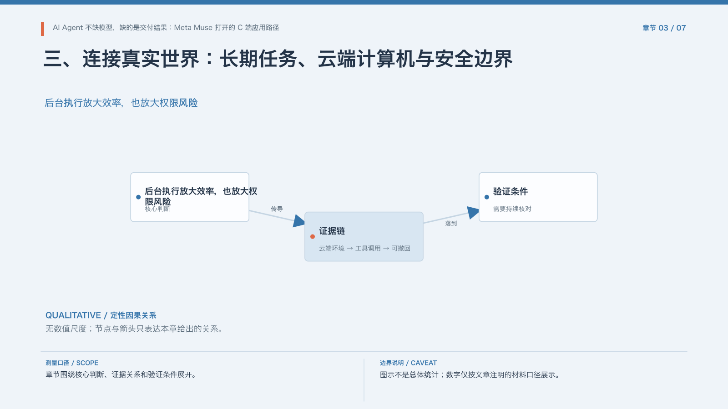Viewport: 728px width, 409px height.
Task: Select the blue subtitle "后台执行放大效率，也放大权限风险" below the title
Action: pos(121,103)
